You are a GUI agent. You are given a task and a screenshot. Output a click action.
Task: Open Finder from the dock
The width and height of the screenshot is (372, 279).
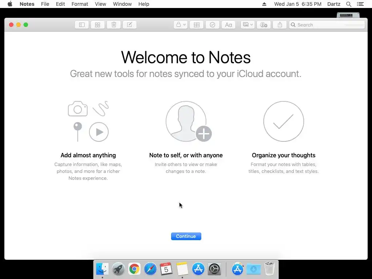coord(102,269)
